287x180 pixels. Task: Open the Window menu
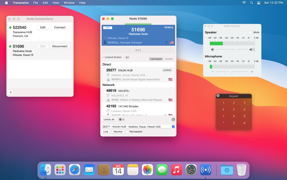click(69, 3)
